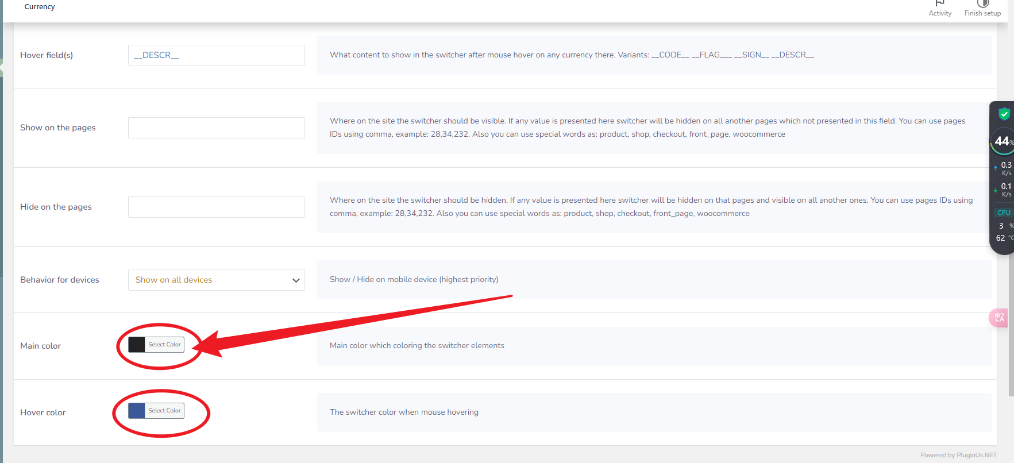Focus the Show on the pages input

[x=217, y=128]
